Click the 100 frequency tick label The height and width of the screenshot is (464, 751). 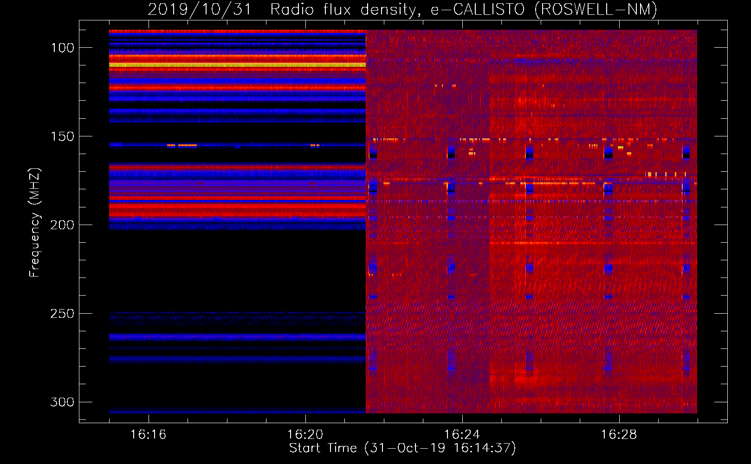pyautogui.click(x=63, y=48)
